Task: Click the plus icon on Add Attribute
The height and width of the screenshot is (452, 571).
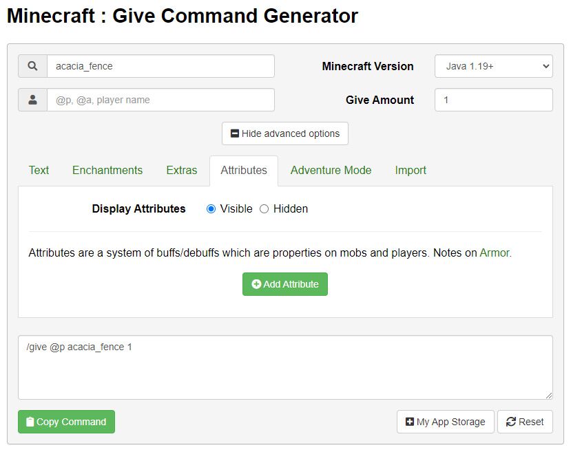Action: [256, 284]
